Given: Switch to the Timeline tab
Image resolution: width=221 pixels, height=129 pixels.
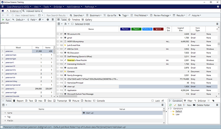Looking at the screenshot, I should tap(74, 19).
